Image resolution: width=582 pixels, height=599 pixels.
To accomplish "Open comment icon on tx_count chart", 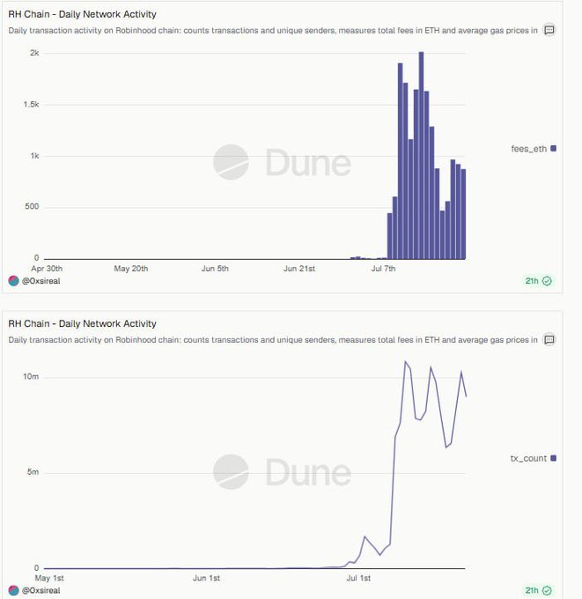I will 549,340.
